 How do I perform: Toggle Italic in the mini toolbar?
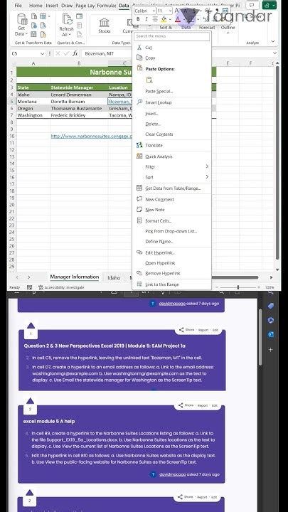[x=146, y=19]
